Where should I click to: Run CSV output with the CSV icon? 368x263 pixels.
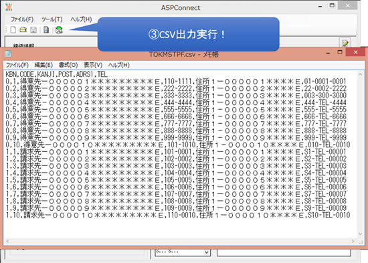pyautogui.click(x=59, y=30)
